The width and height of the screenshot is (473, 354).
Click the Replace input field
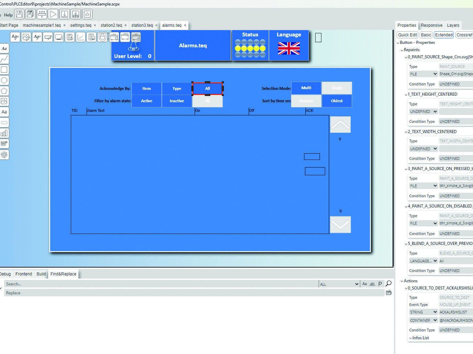[194, 293]
